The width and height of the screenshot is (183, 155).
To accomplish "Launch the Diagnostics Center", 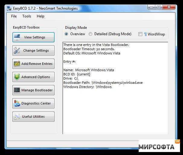I will 33,103.
